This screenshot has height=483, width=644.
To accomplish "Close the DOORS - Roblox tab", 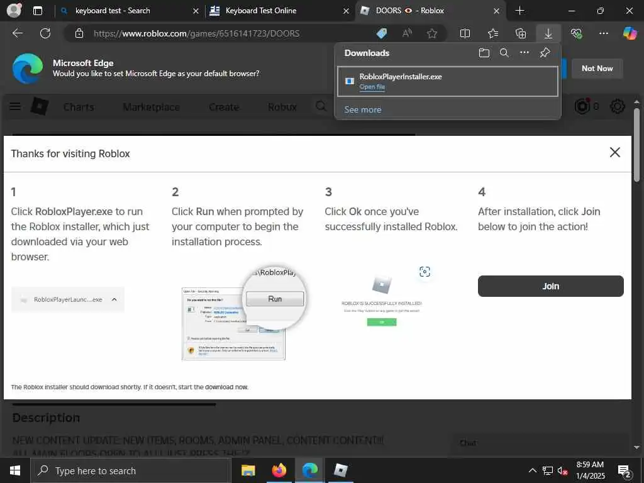I will tap(497, 11).
